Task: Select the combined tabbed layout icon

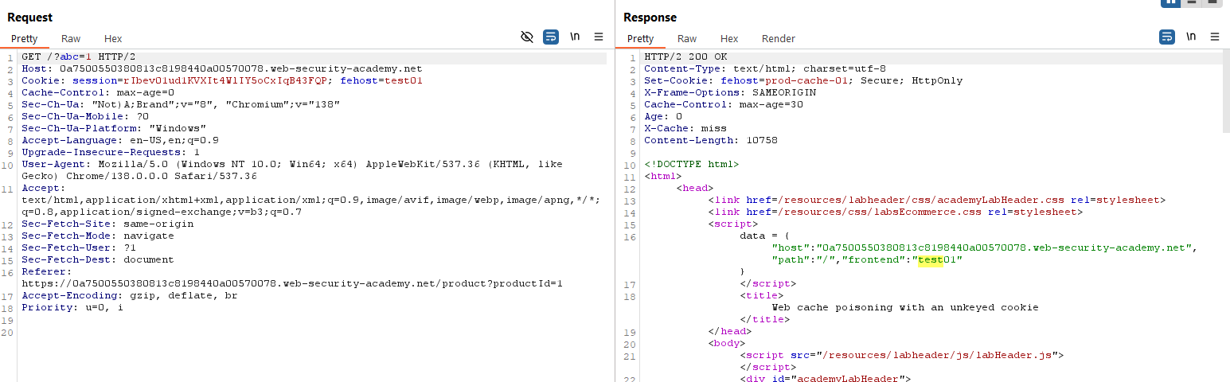Action: pos(1212,2)
